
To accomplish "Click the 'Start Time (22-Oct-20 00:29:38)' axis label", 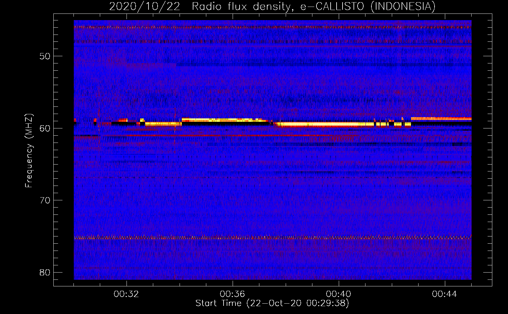I will (272, 303).
